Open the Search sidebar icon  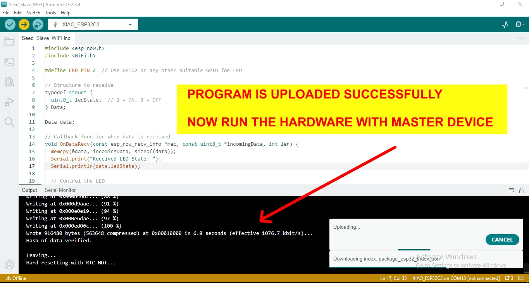9,123
